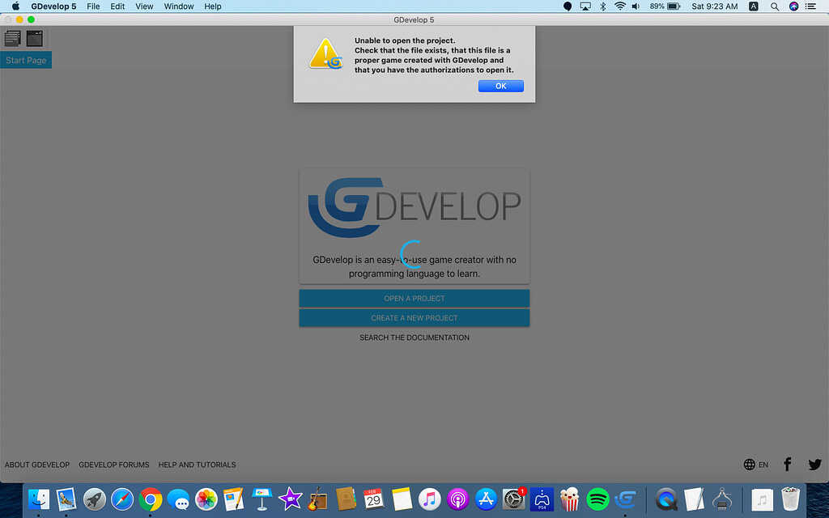829x518 pixels.
Task: Click the battery indicator in the menu bar
Action: pyautogui.click(x=664, y=6)
